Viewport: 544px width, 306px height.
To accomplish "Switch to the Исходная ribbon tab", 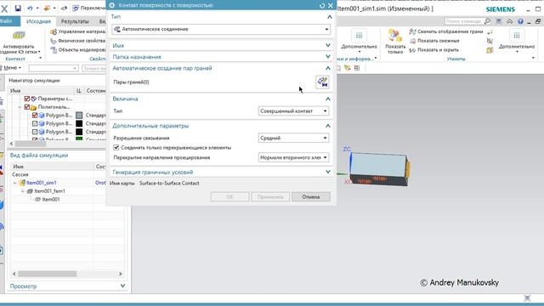I will [x=38, y=21].
